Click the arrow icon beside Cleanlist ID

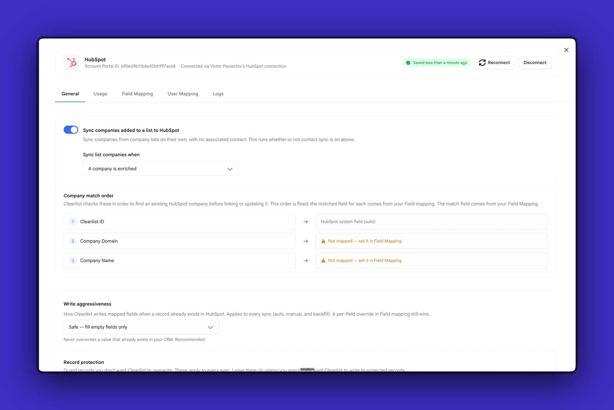(306, 222)
